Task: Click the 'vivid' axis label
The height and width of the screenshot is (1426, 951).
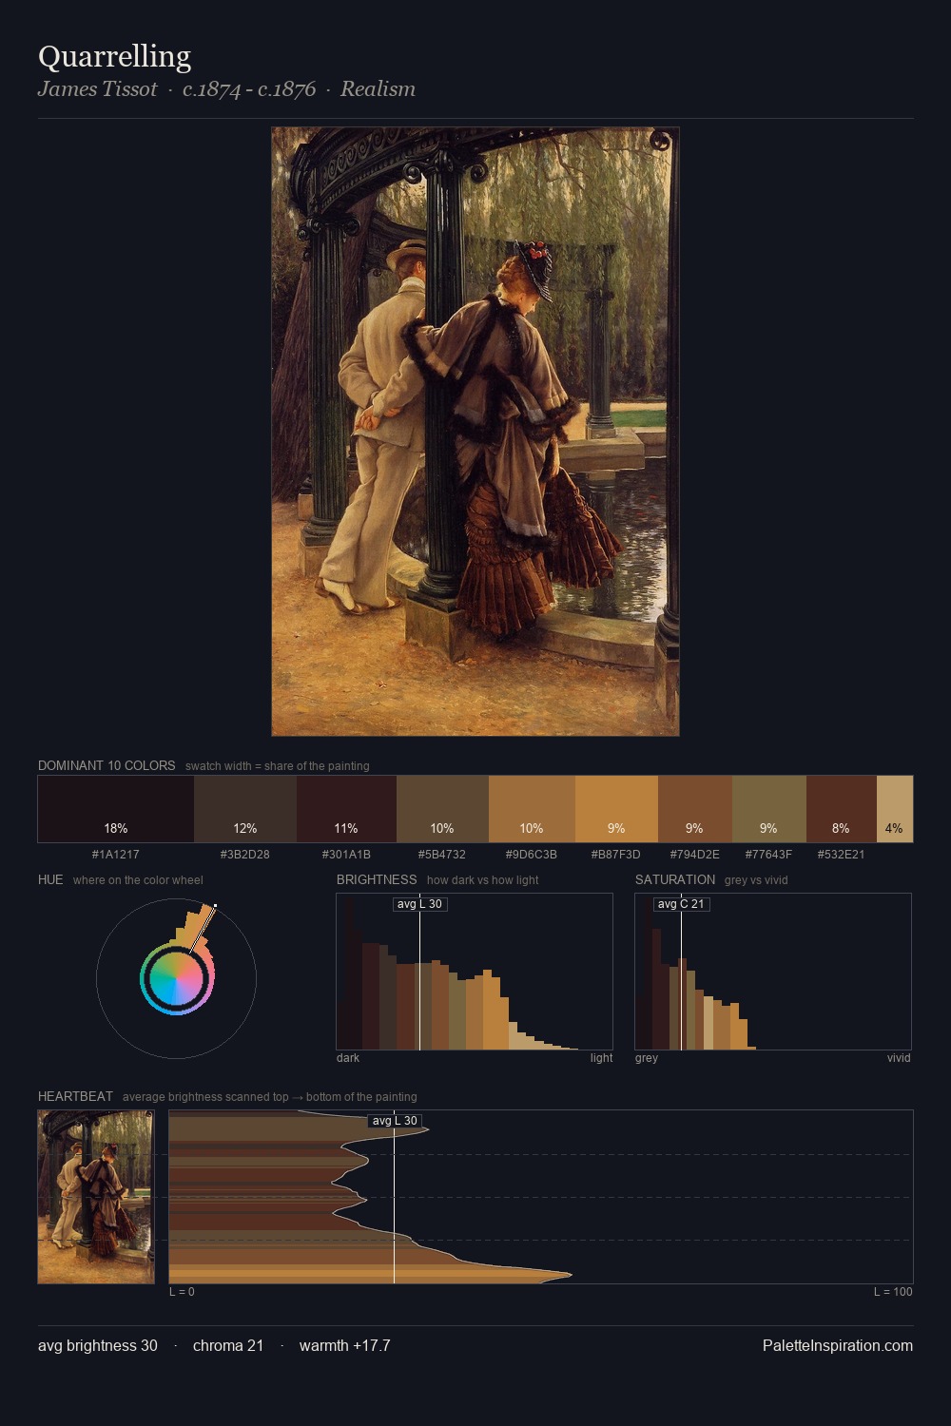Action: [899, 1058]
